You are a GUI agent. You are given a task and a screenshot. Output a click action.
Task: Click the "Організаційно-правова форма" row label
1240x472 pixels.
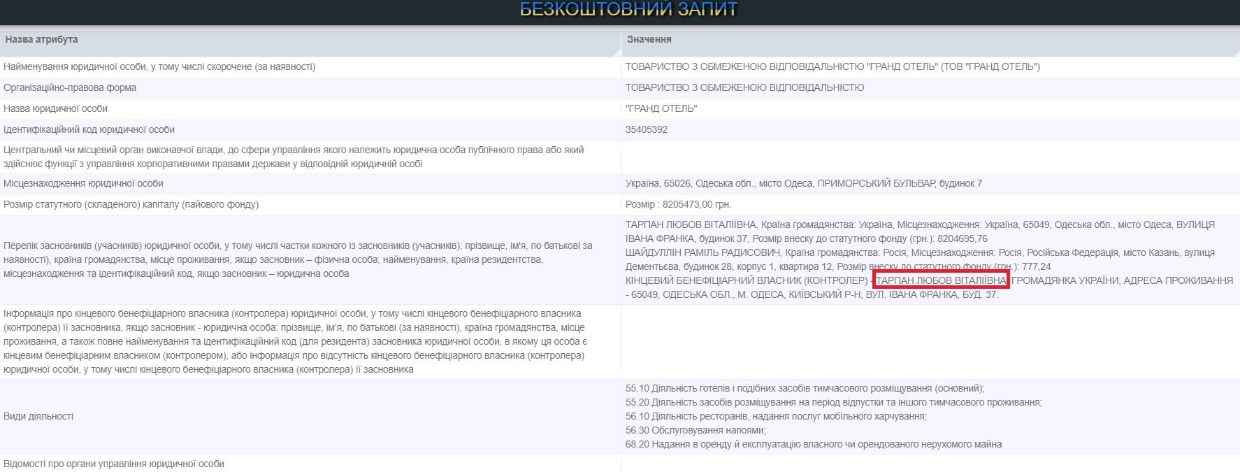tap(70, 87)
